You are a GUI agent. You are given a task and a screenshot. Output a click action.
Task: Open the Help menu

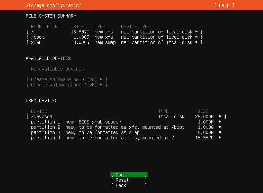[224, 5]
